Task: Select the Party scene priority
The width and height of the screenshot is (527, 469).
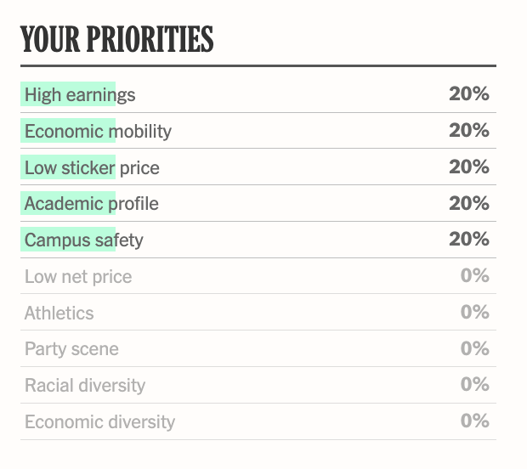Action: (71, 349)
